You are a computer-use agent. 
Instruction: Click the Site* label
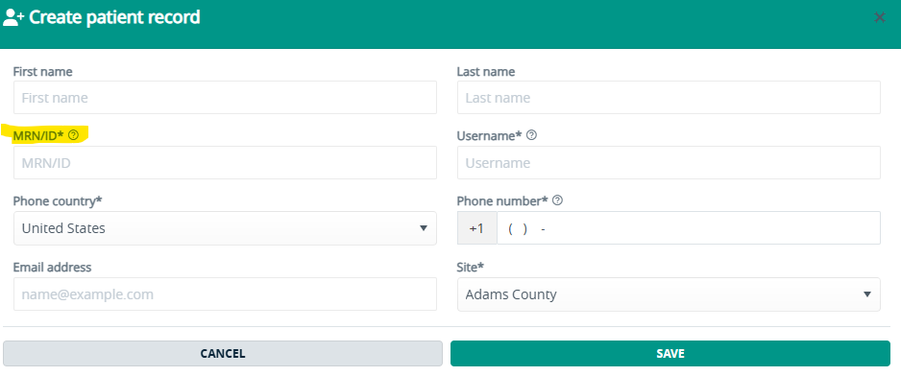pos(471,267)
